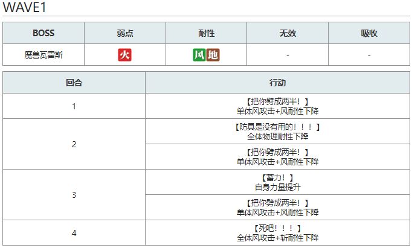Click the 弱点 column header
The image size is (412, 248).
click(x=125, y=33)
